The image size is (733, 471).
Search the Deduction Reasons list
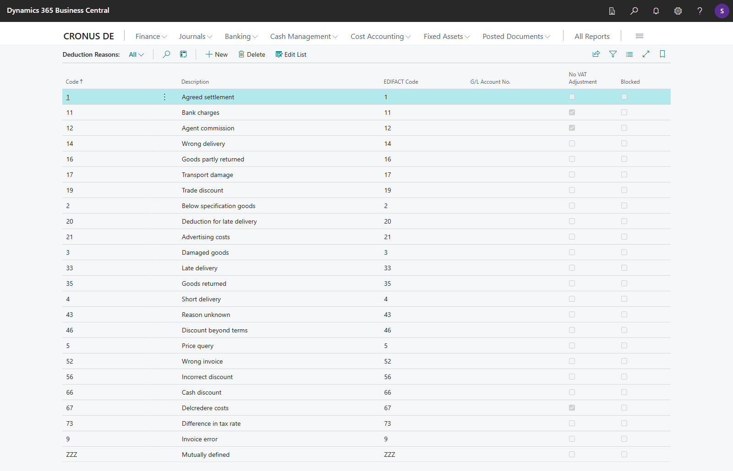click(166, 54)
